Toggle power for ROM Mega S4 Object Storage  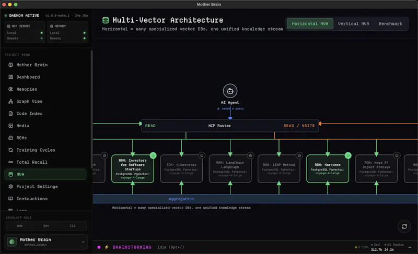tap(397, 155)
